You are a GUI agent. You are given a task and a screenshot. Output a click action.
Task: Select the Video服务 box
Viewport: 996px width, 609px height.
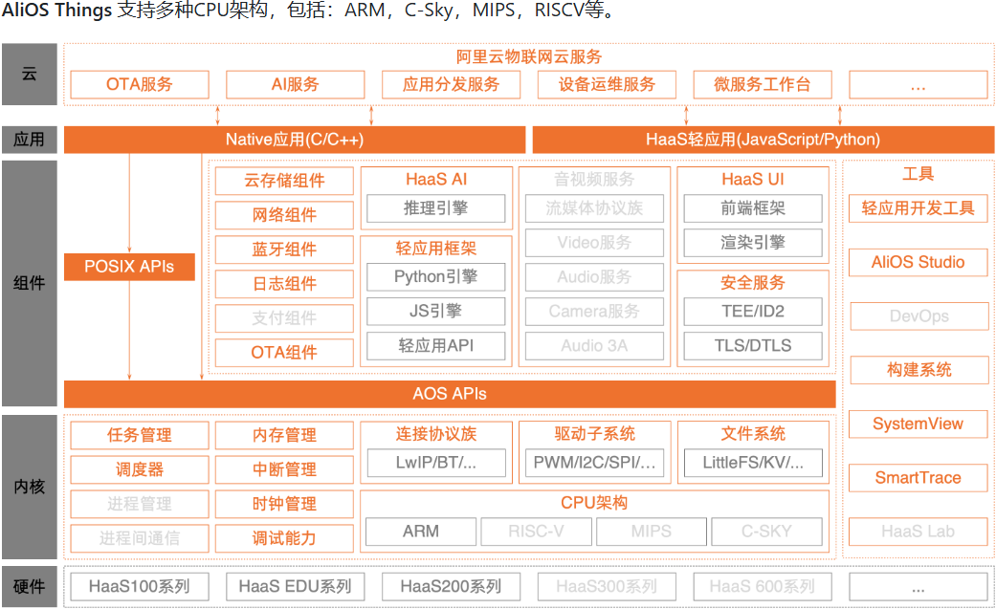pos(594,243)
